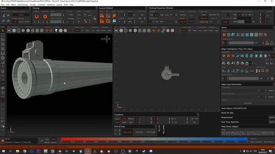Click the first Align islands icon in bottom row
This screenshot has height=154, width=275.
[223, 71]
